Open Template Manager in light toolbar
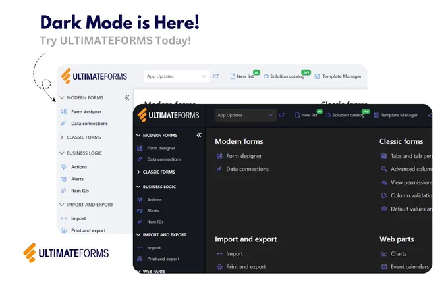448x298 pixels. 338,76
